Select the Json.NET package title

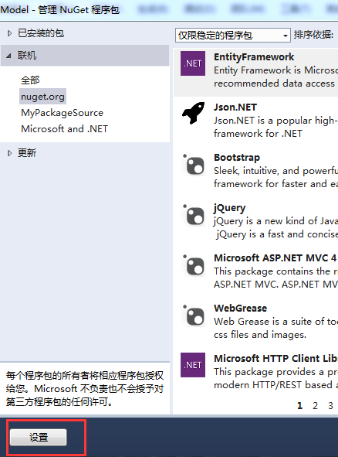pyautogui.click(x=235, y=107)
